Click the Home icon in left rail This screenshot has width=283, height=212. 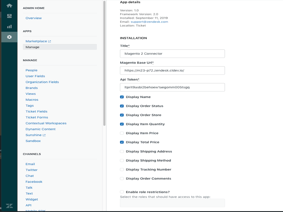(9, 6)
